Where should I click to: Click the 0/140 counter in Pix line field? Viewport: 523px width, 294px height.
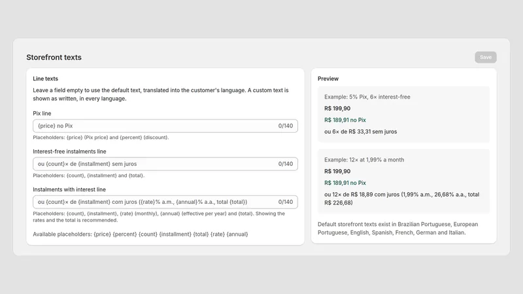pos(286,126)
